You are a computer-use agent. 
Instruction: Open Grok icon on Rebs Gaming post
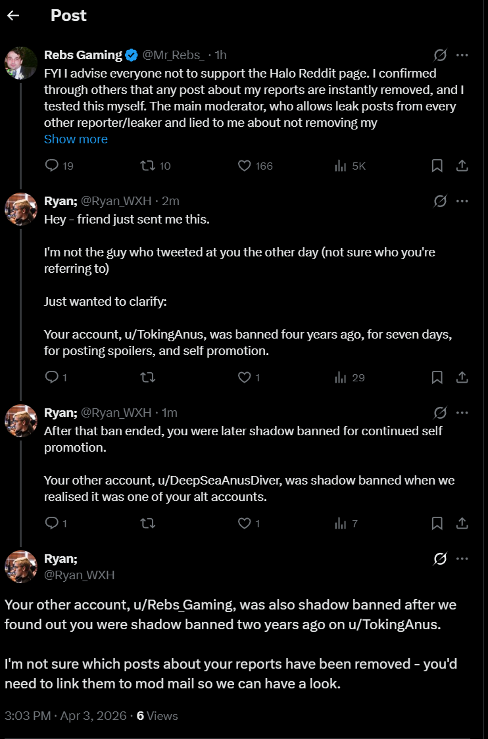[x=440, y=55]
